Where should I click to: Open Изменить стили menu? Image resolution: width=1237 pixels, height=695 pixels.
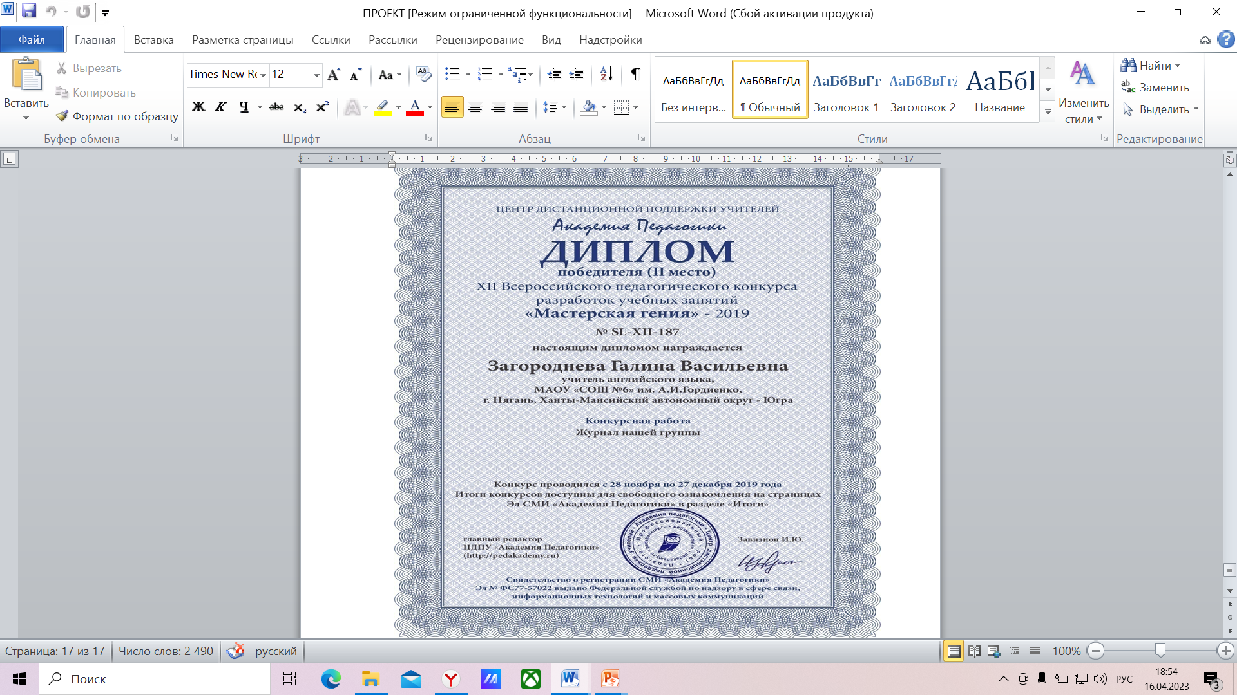(1084, 91)
